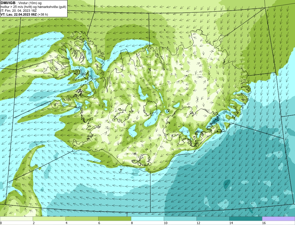Pick the cyan 10–12 m/s legend swatch
This screenshot has width=295, height=225.
pyautogui.click(x=180, y=219)
